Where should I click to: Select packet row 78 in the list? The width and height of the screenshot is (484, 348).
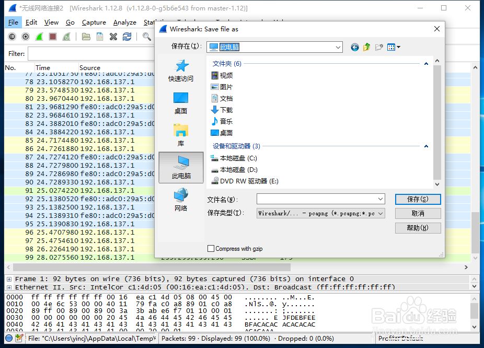[x=79, y=82]
